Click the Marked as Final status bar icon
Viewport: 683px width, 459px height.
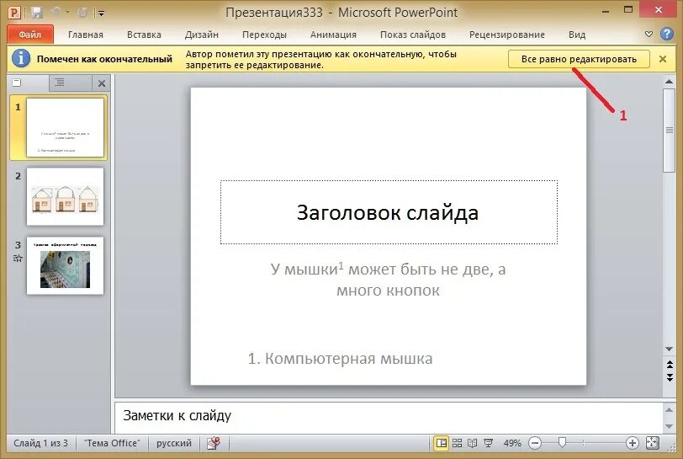pos(214,443)
